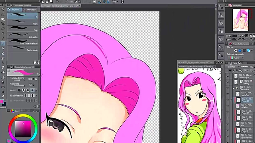Open anti-aliasing options dropdown arrow
The width and height of the screenshot is (255, 143).
pyautogui.click(x=36, y=90)
